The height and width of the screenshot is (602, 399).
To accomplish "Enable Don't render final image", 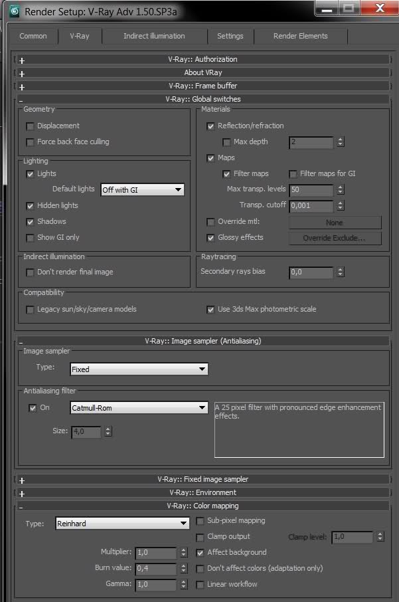I will pos(30,272).
